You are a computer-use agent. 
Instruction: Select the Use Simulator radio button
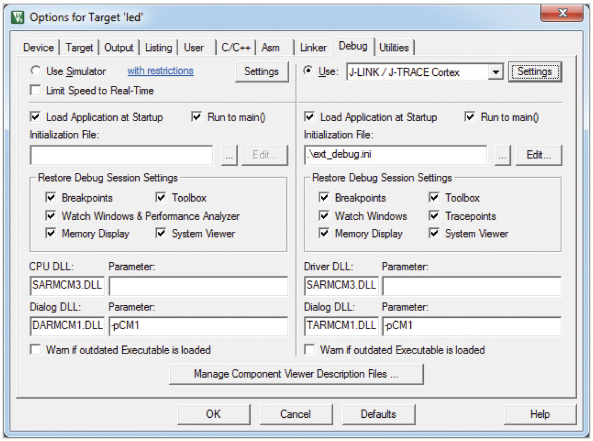point(36,71)
